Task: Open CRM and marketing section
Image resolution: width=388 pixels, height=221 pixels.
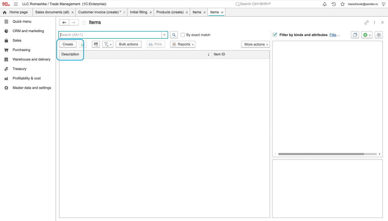Action: [x=28, y=31]
